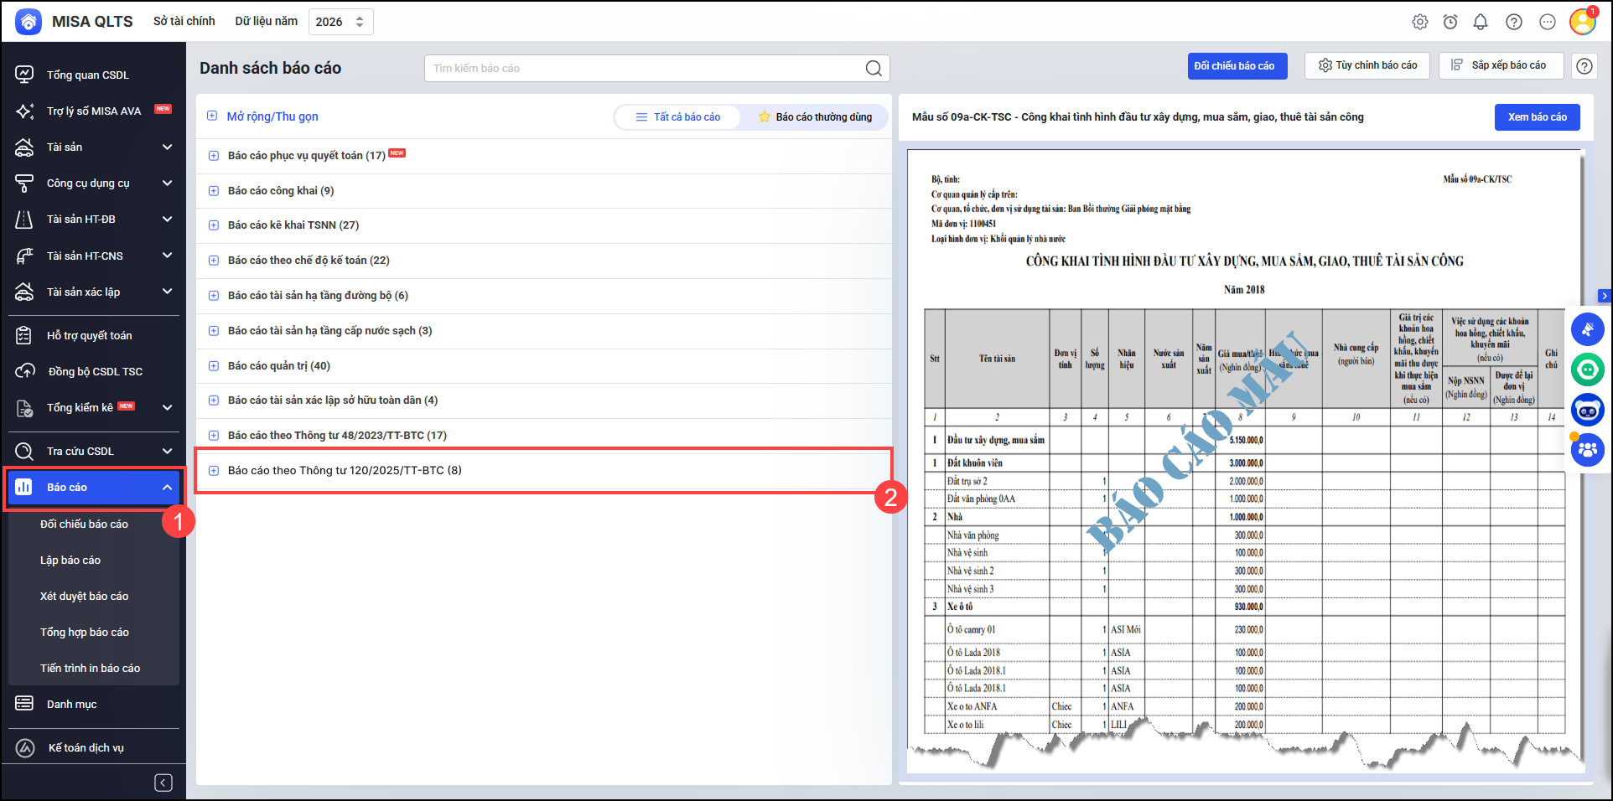Click the Tùy chỉnh báo cáo button
This screenshot has width=1613, height=801.
pos(1367,65)
